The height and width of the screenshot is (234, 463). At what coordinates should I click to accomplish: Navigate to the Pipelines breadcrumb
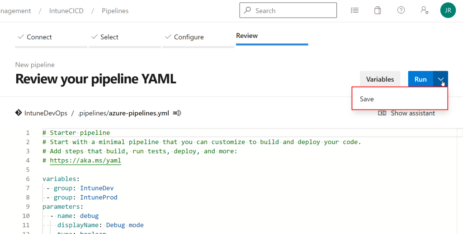(115, 11)
